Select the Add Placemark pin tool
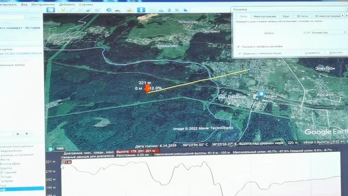The image size is (348, 196). (x=63, y=10)
